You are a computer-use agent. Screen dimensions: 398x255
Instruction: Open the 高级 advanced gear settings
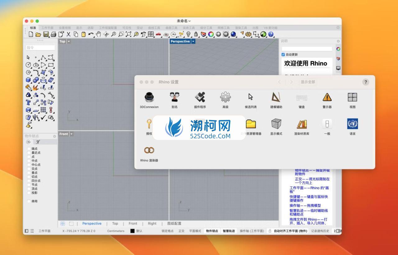(x=225, y=100)
